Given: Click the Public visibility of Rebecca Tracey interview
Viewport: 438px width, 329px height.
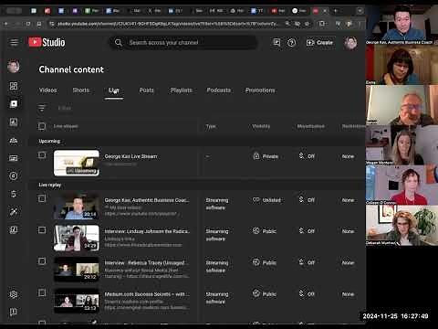Looking at the screenshot, I should [x=265, y=262].
